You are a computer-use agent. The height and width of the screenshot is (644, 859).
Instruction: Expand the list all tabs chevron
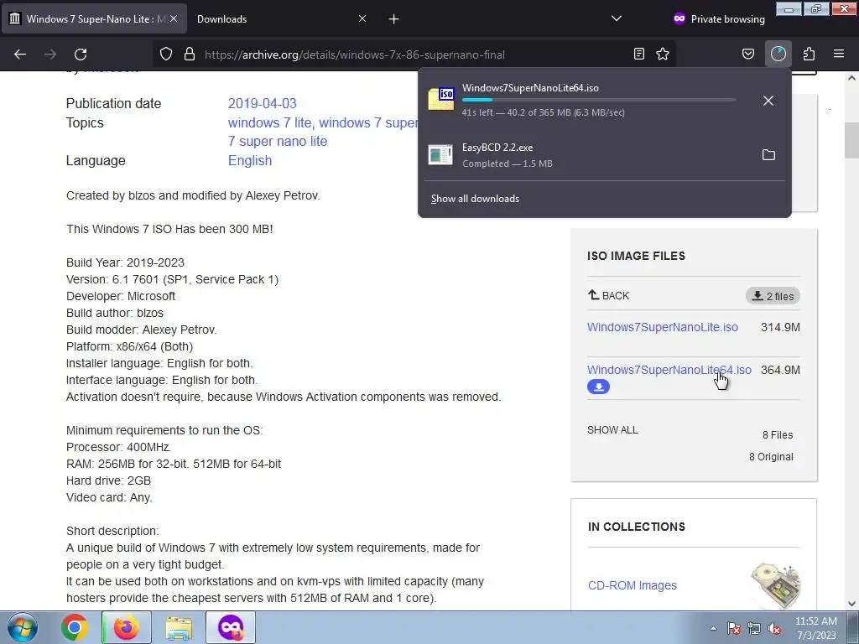click(x=617, y=18)
